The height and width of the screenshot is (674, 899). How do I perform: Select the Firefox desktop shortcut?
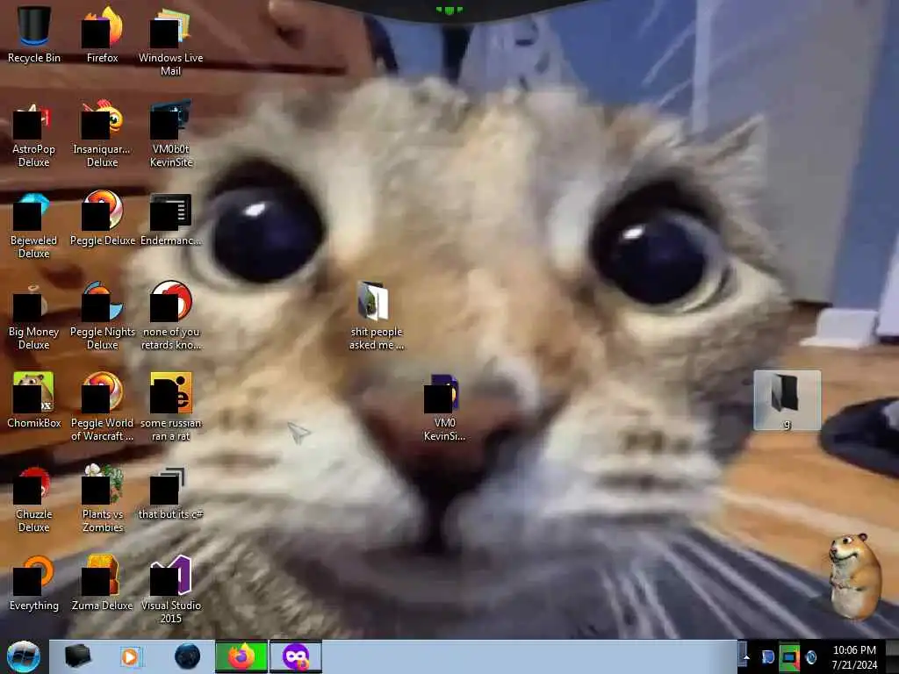102,34
